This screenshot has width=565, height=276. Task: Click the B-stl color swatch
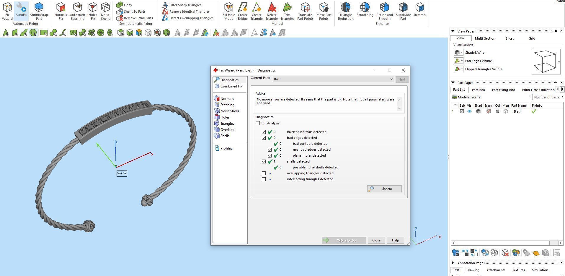coord(497,111)
